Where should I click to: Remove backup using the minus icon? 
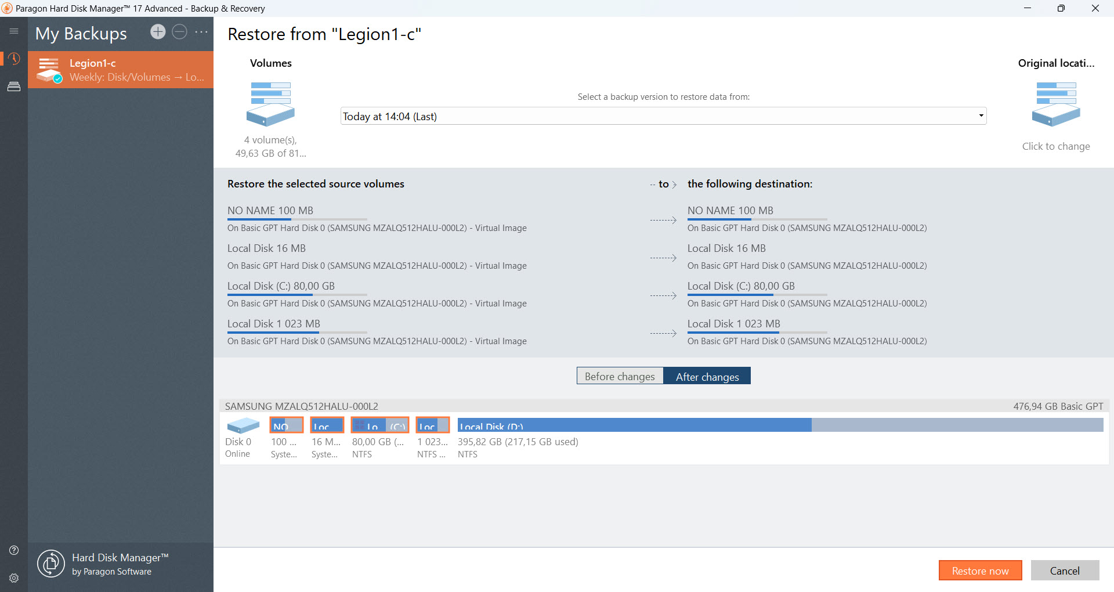coord(180,32)
